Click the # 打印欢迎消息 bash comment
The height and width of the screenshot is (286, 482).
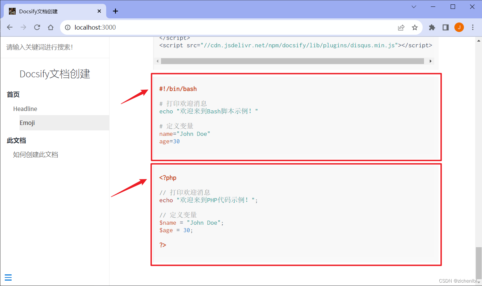pos(183,104)
